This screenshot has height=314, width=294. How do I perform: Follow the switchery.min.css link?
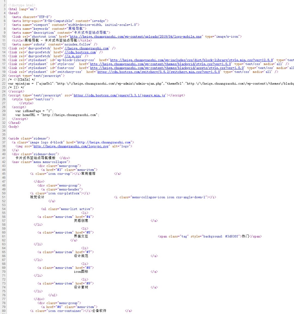tap(159, 72)
